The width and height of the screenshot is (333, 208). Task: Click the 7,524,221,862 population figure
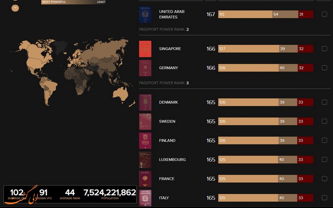109,192
